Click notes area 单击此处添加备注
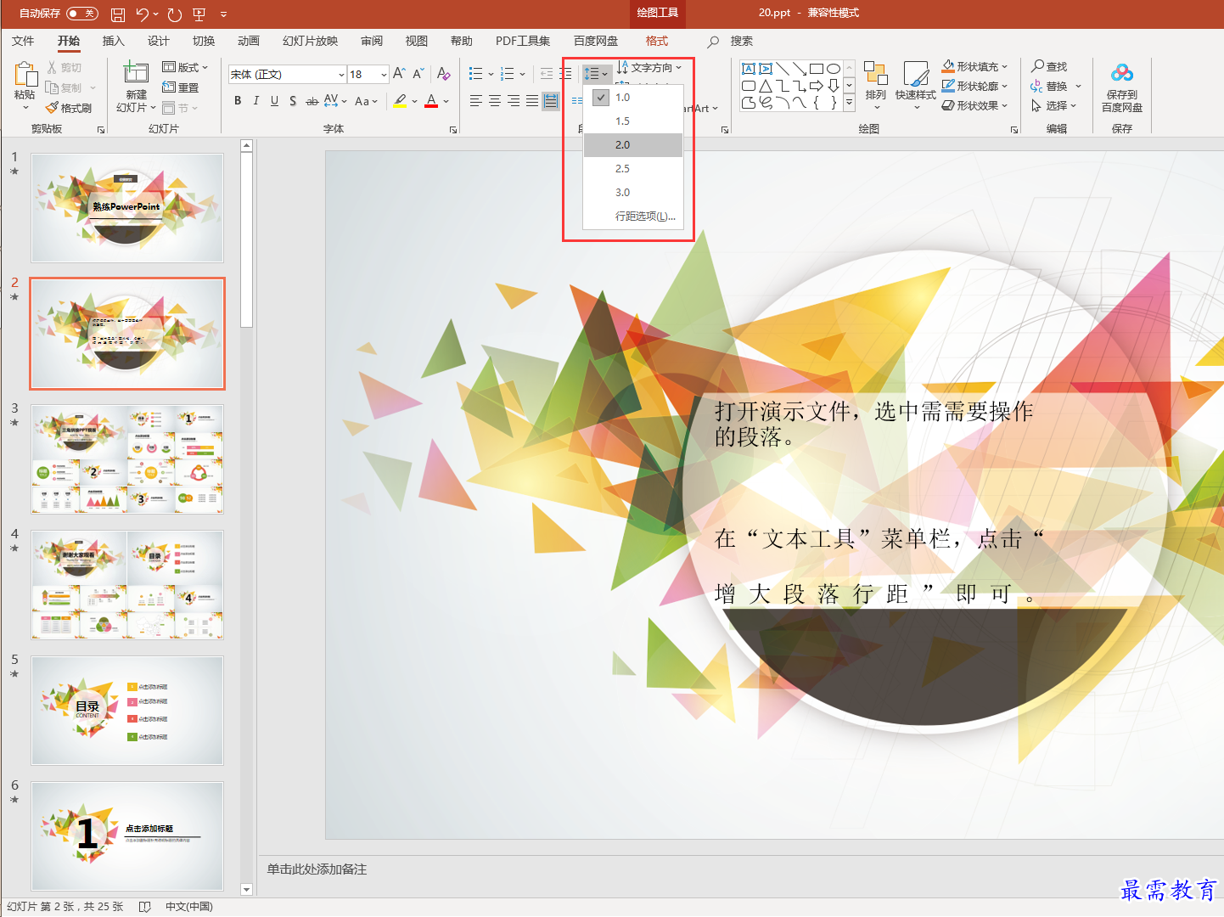This screenshot has width=1224, height=917. pyautogui.click(x=317, y=869)
